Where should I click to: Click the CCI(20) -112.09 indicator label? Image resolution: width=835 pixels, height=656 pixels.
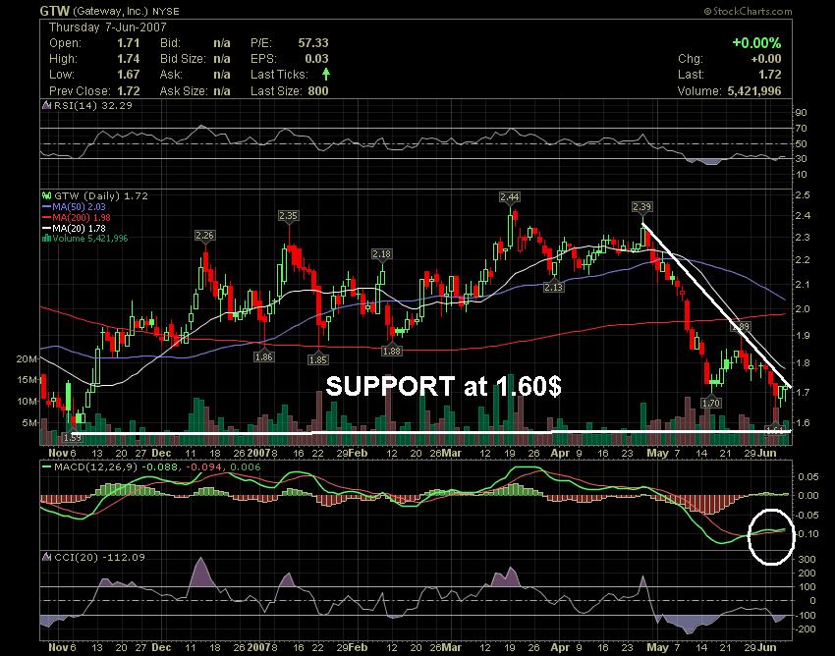coord(99,558)
